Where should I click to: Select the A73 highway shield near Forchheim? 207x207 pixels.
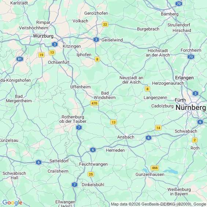tap(191, 57)
